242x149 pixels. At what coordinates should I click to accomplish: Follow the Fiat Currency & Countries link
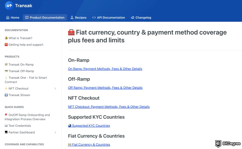tap(89, 145)
